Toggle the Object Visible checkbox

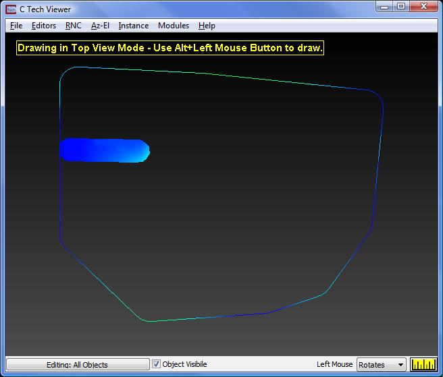(156, 364)
